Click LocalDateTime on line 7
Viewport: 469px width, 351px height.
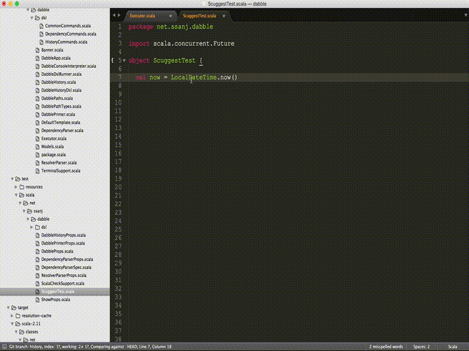(193, 78)
